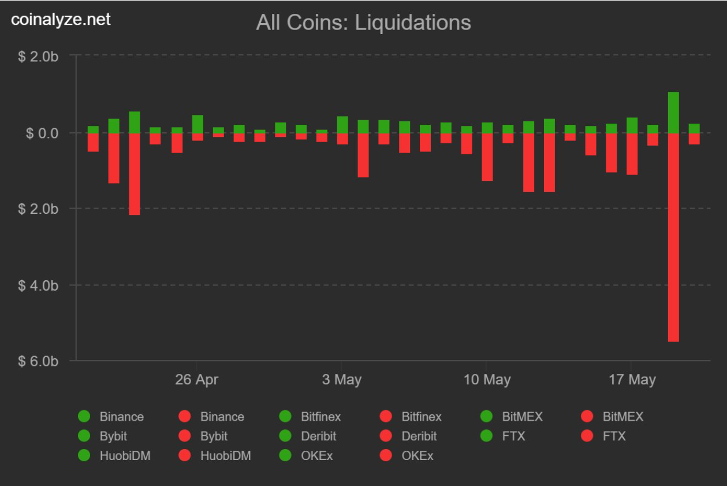Click the green Bitfinex legend dot
This screenshot has width=727, height=486.
285,416
